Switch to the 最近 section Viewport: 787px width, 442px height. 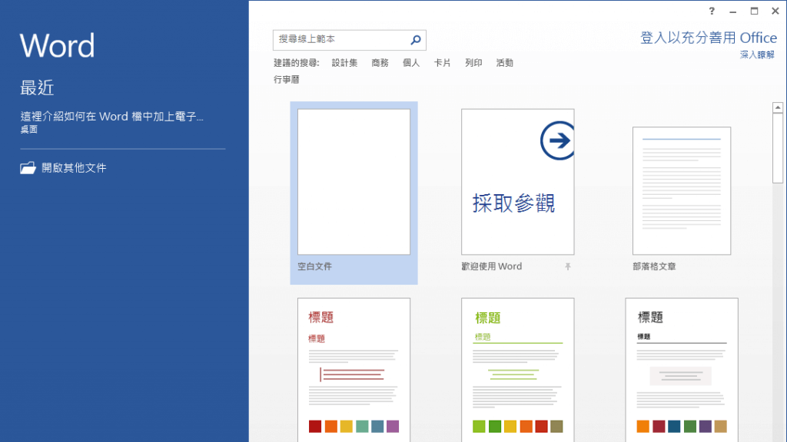pyautogui.click(x=35, y=87)
